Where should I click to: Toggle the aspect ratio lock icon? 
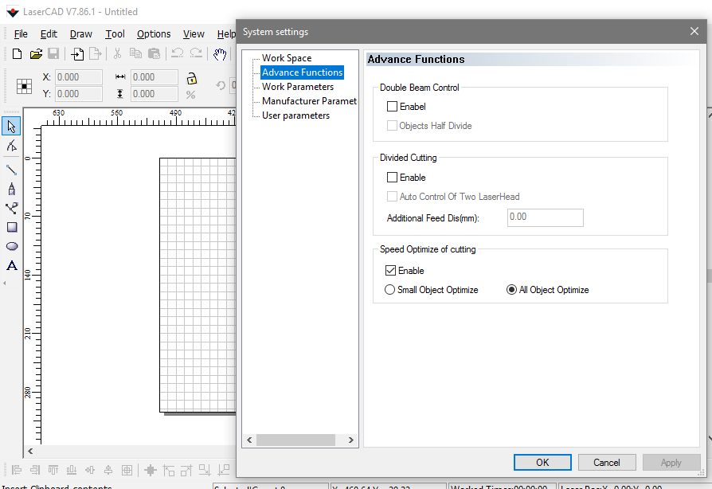[x=191, y=78]
